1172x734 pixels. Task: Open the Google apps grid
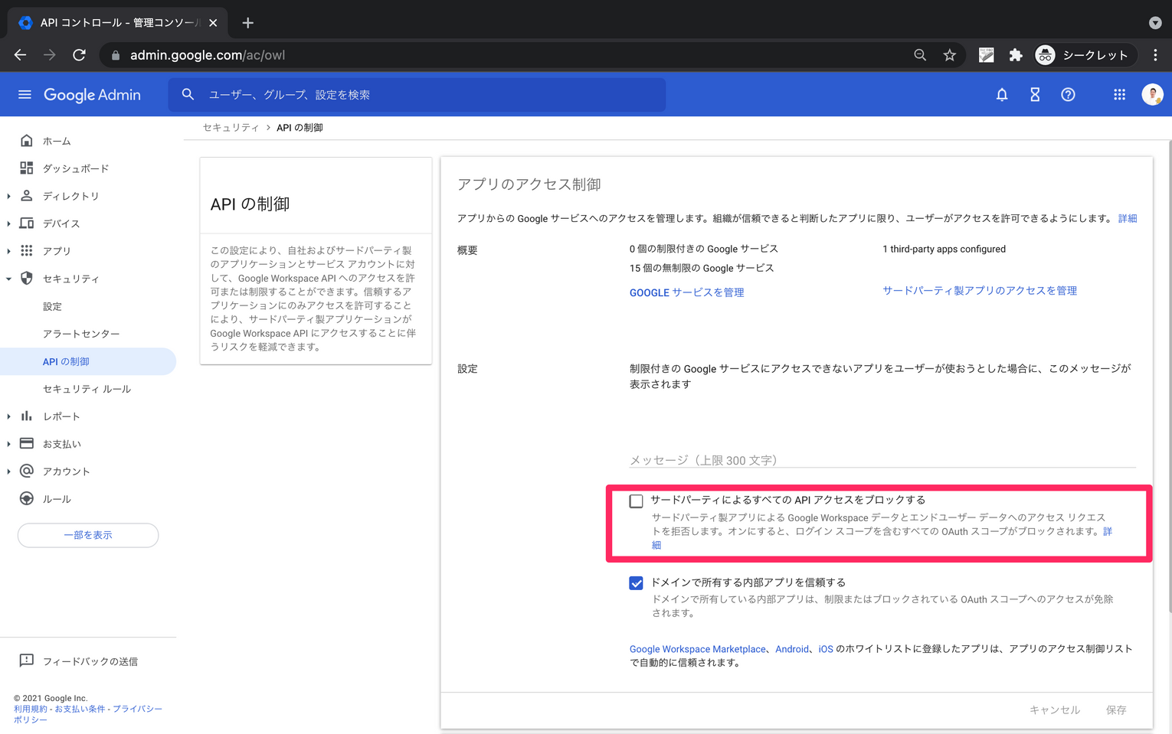coord(1119,94)
